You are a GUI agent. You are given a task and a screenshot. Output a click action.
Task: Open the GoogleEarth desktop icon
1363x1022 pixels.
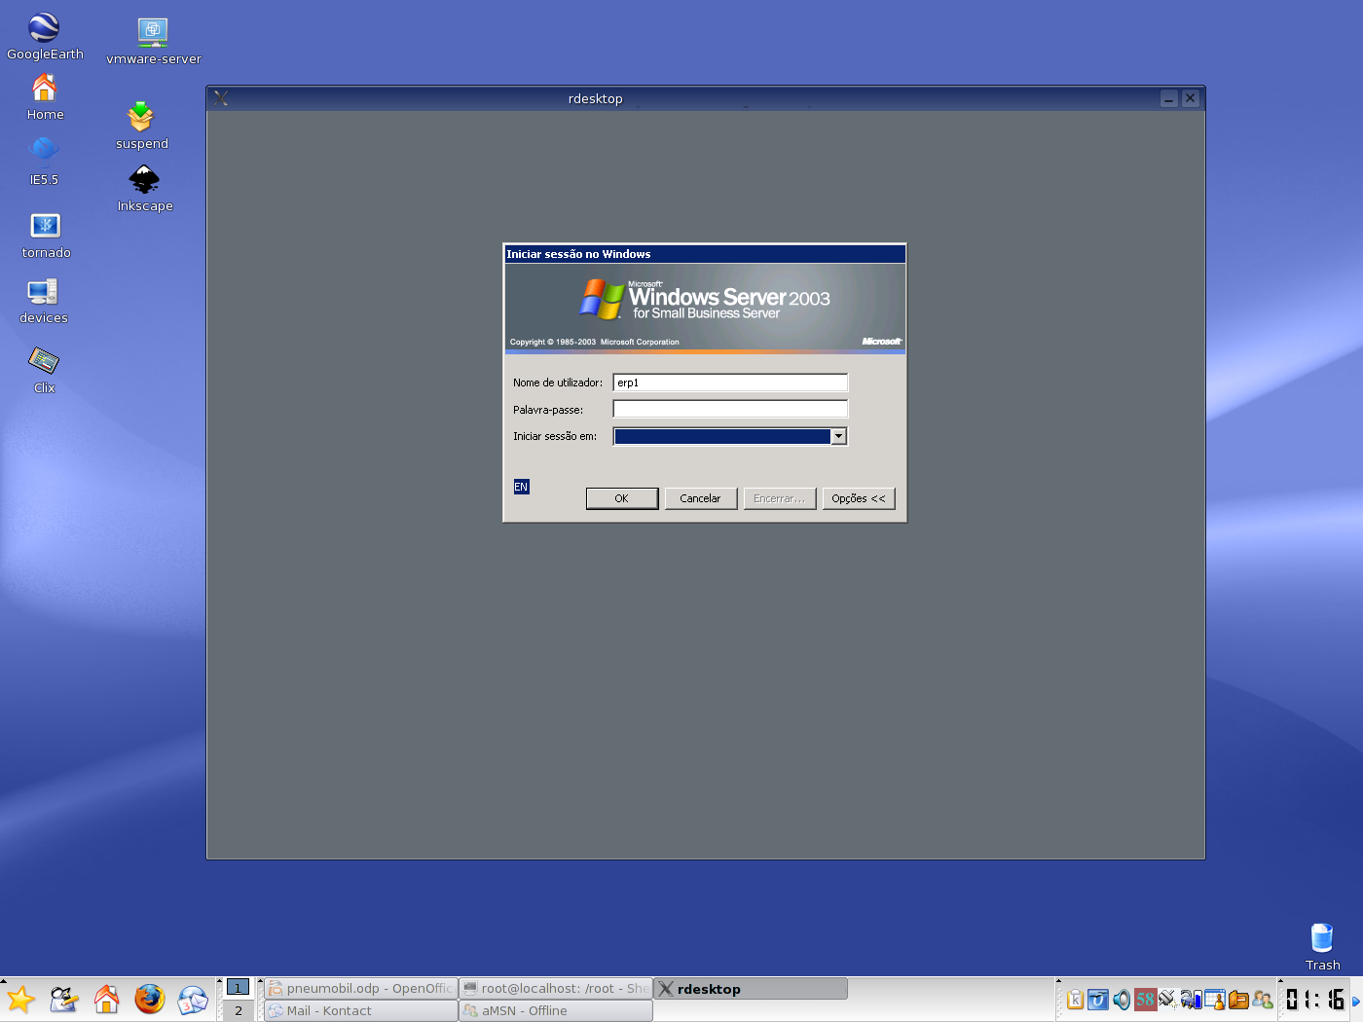44,36
